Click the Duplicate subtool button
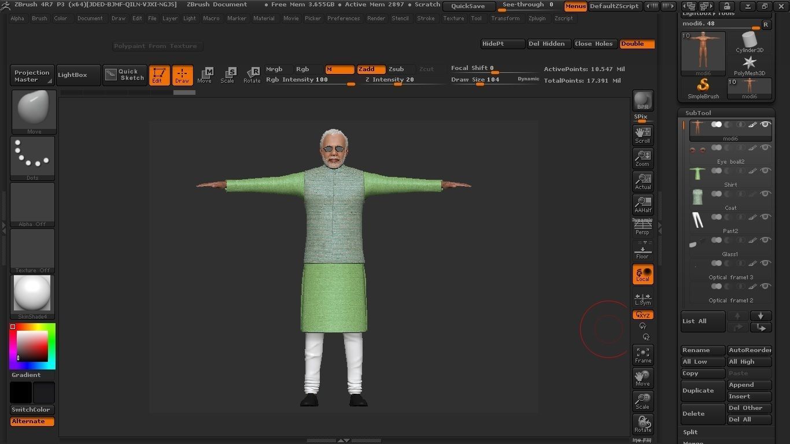 pyautogui.click(x=702, y=390)
